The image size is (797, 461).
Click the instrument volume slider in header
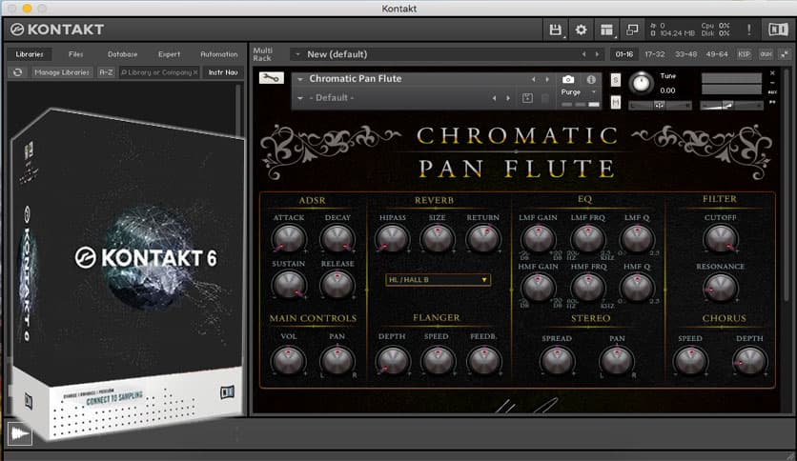pyautogui.click(x=731, y=106)
